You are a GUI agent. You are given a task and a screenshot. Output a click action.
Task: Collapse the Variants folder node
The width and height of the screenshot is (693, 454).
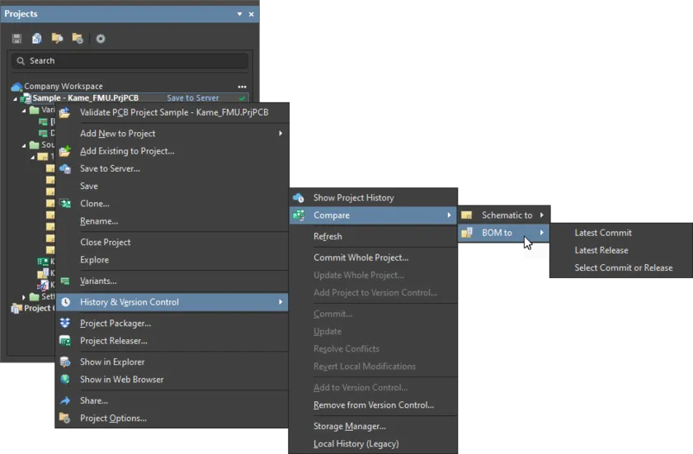(24, 111)
